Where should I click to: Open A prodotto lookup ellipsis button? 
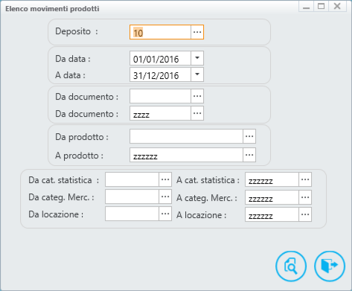point(249,155)
